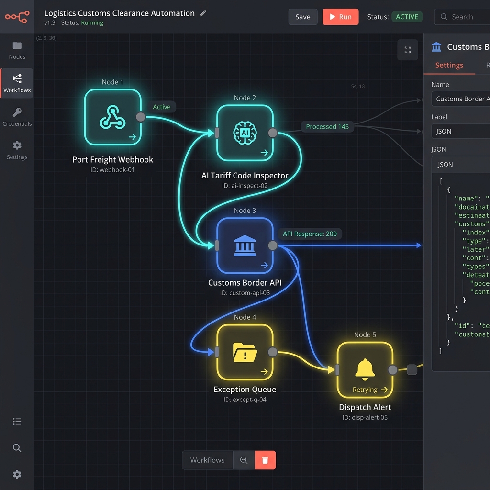Image resolution: width=490 pixels, height=490 pixels.
Task: Focus the Search field in top bar
Action: (x=462, y=17)
